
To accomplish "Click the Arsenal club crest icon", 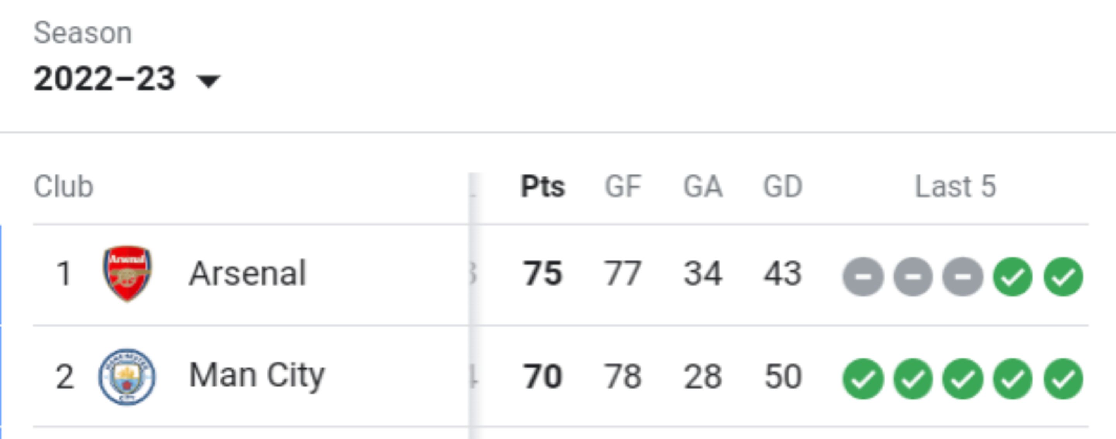I will (x=127, y=274).
